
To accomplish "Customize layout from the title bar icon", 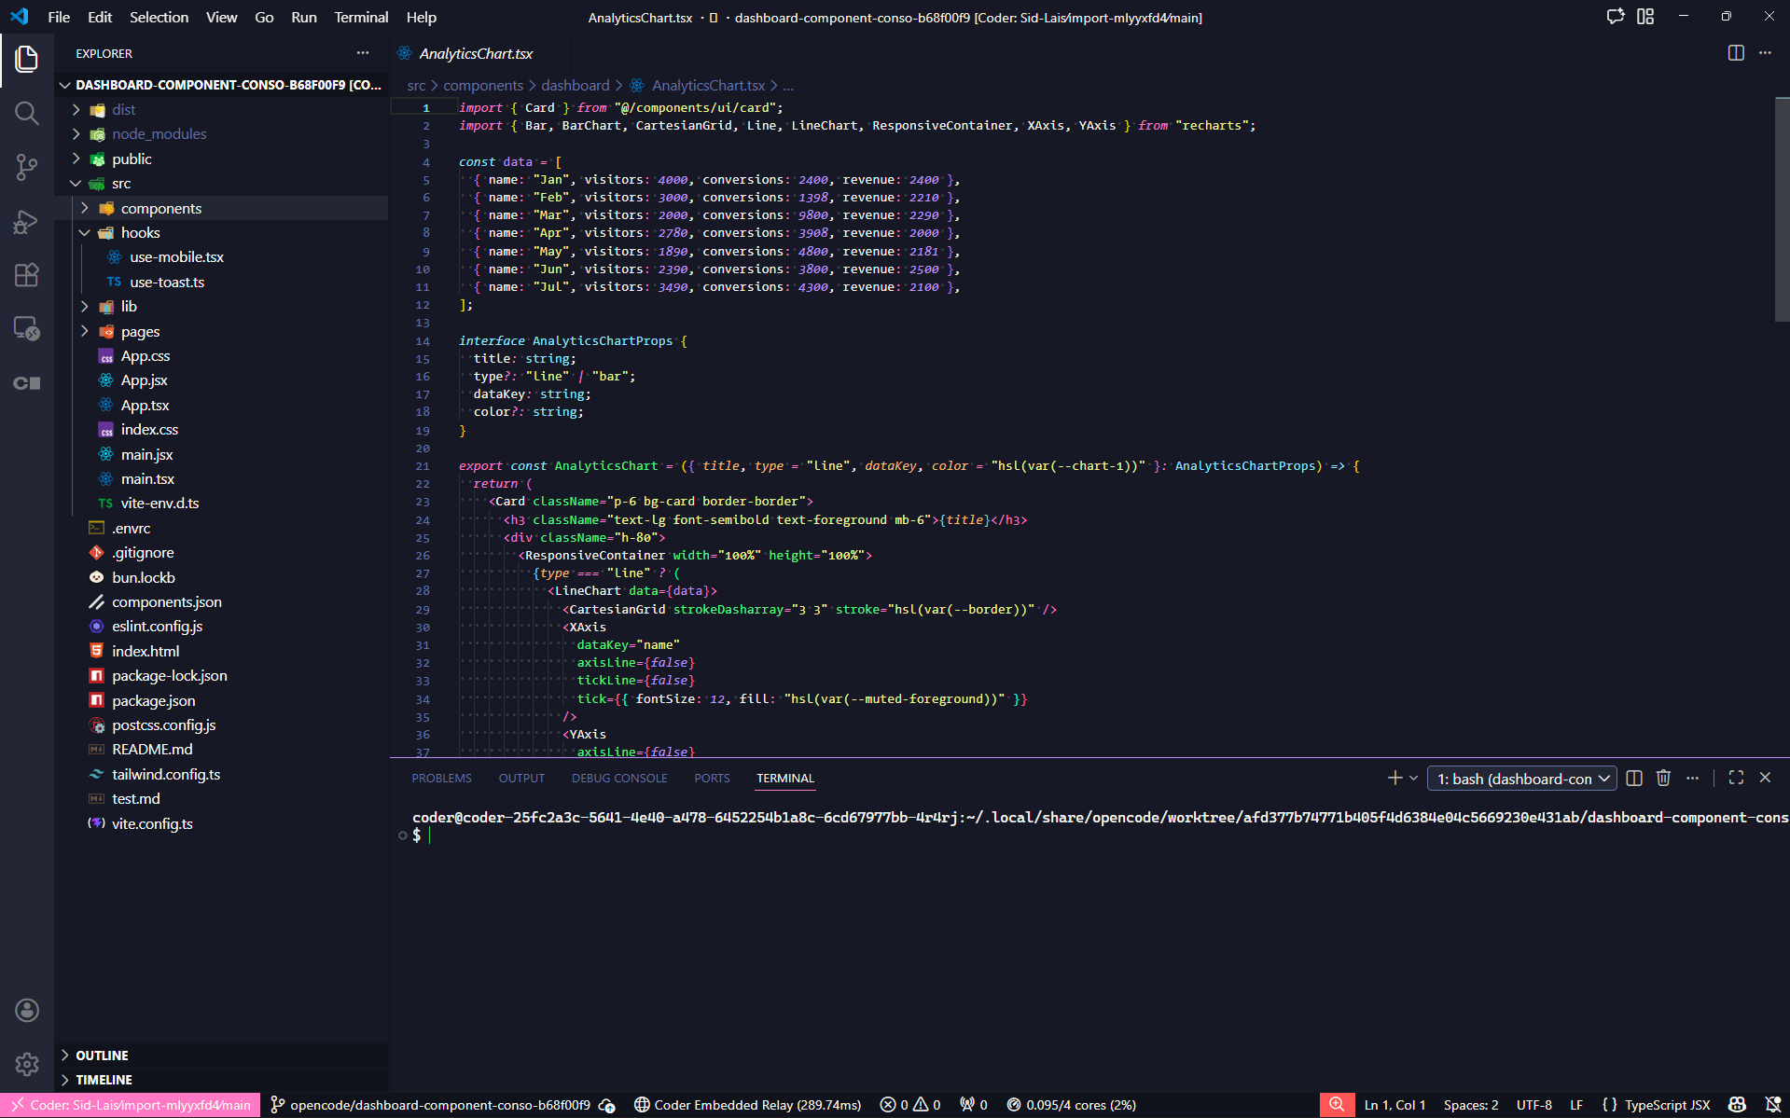I will [x=1645, y=17].
